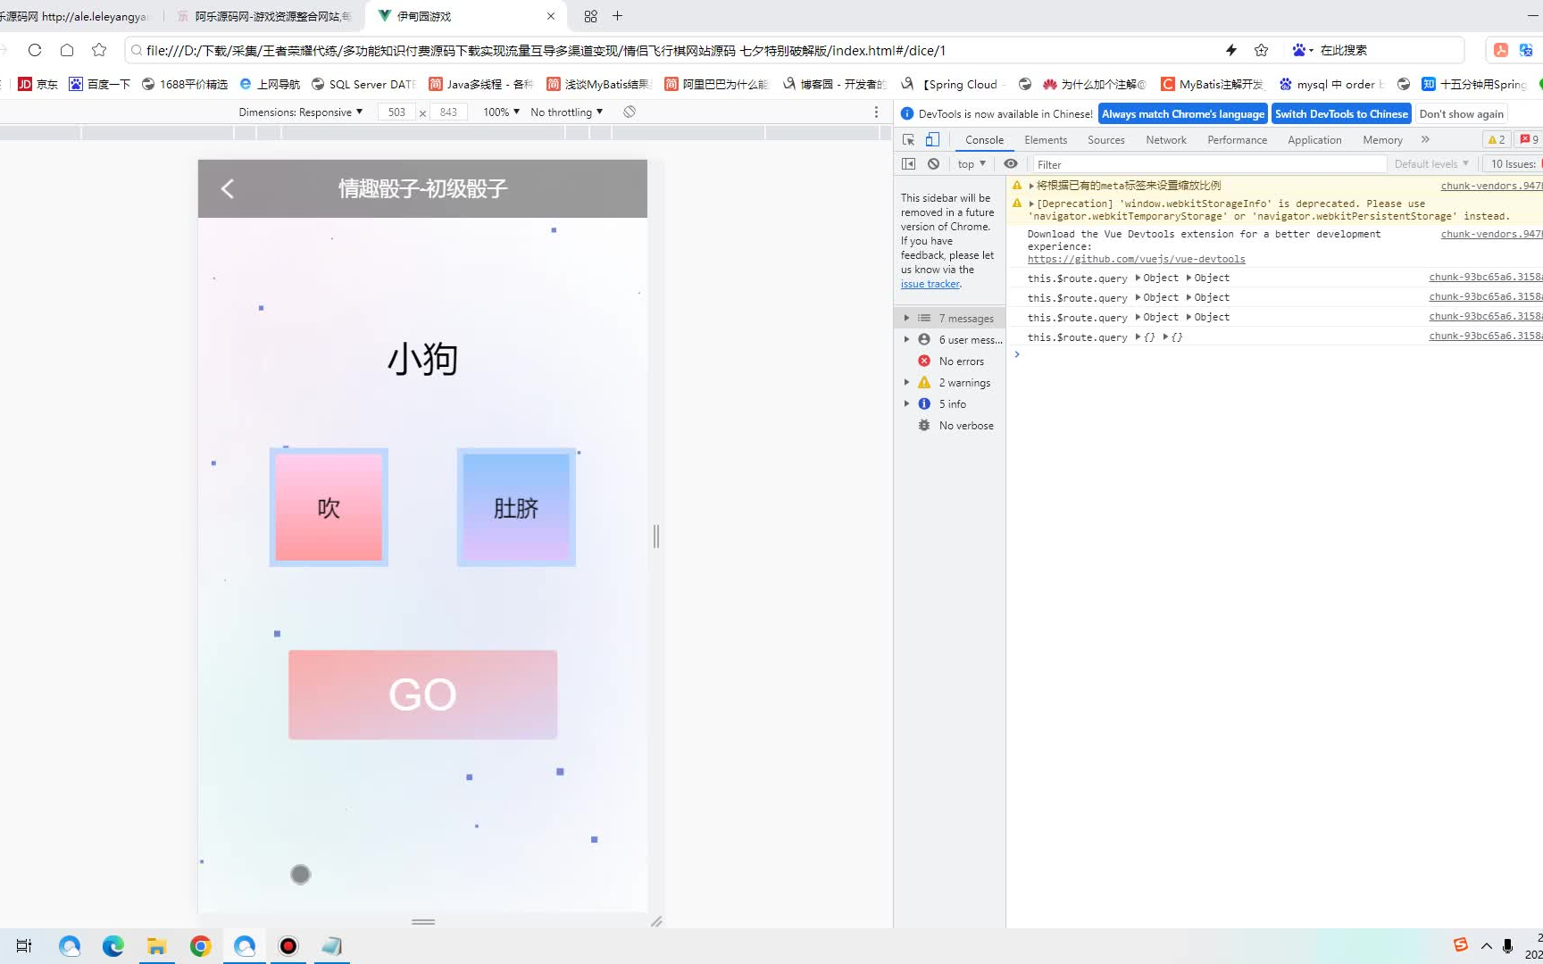Open the Chrome taskbar icon
1543x964 pixels.
click(201, 946)
